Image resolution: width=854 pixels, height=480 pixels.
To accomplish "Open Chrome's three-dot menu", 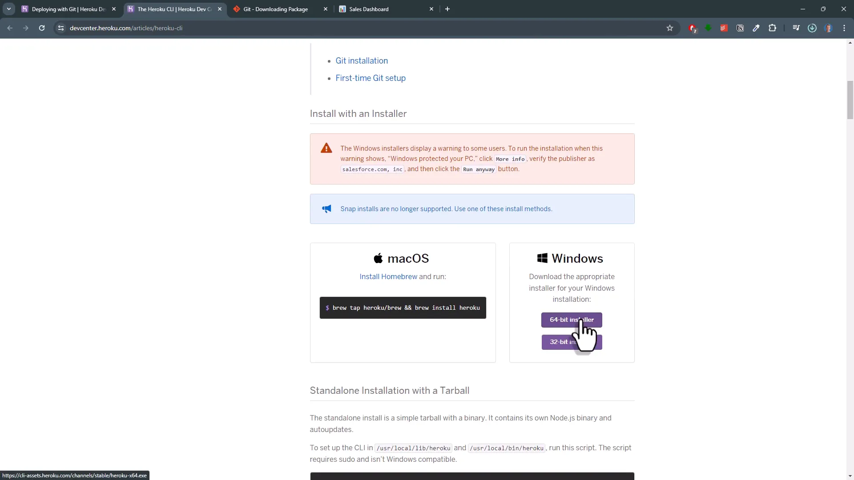I will tap(844, 28).
